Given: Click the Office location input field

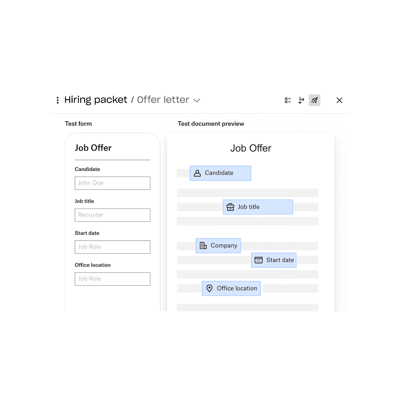Looking at the screenshot, I should click(112, 279).
